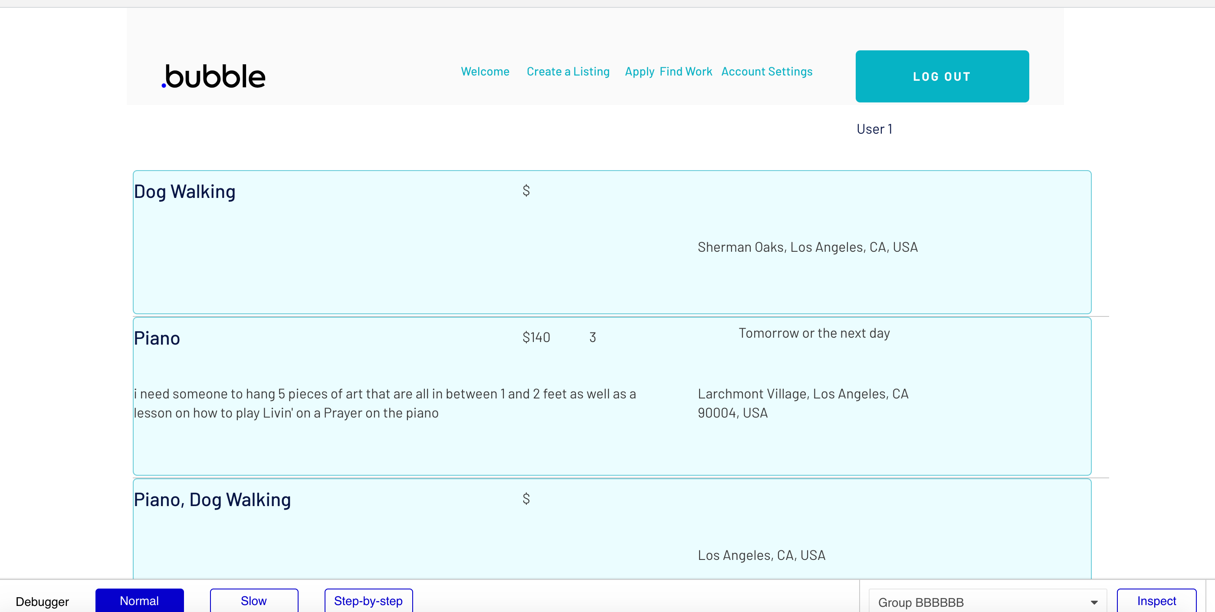Click the dropdown arrow beside Group BBBBBB
The image size is (1215, 612).
click(x=1094, y=602)
